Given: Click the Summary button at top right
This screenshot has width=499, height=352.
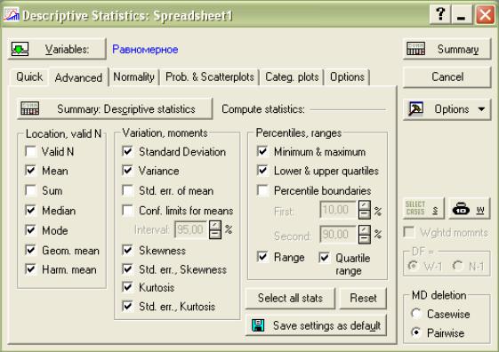Looking at the screenshot, I should [x=447, y=49].
